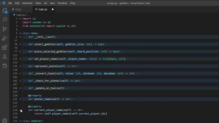Image resolution: width=219 pixels, height=123 pixels.
Task: Expand the place_selected_gobbler method fold
Action: (x=20, y=52)
